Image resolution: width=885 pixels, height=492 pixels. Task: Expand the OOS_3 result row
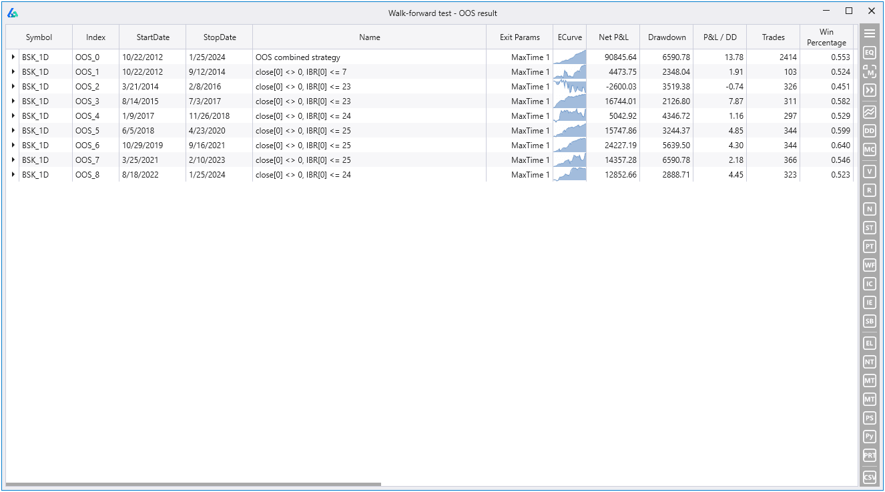coord(13,101)
